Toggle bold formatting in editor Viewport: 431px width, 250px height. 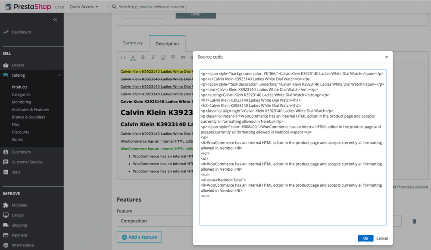pos(143,57)
